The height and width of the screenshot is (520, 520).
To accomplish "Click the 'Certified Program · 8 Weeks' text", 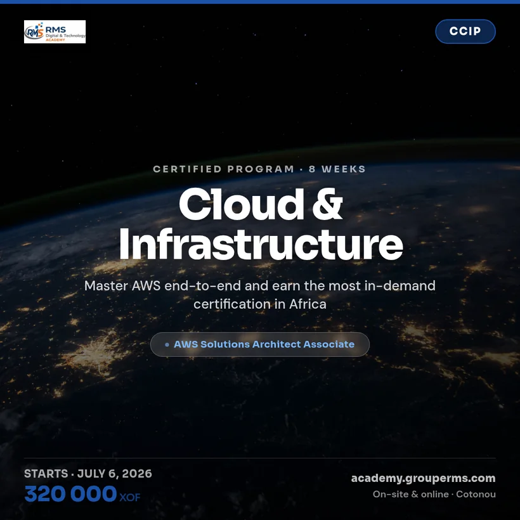I will [x=259, y=169].
